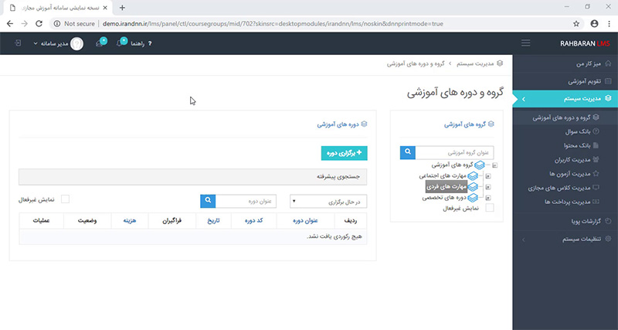The height and width of the screenshot is (330, 618).
Task: Bookmark this page with the star icon
Action: (576, 23)
